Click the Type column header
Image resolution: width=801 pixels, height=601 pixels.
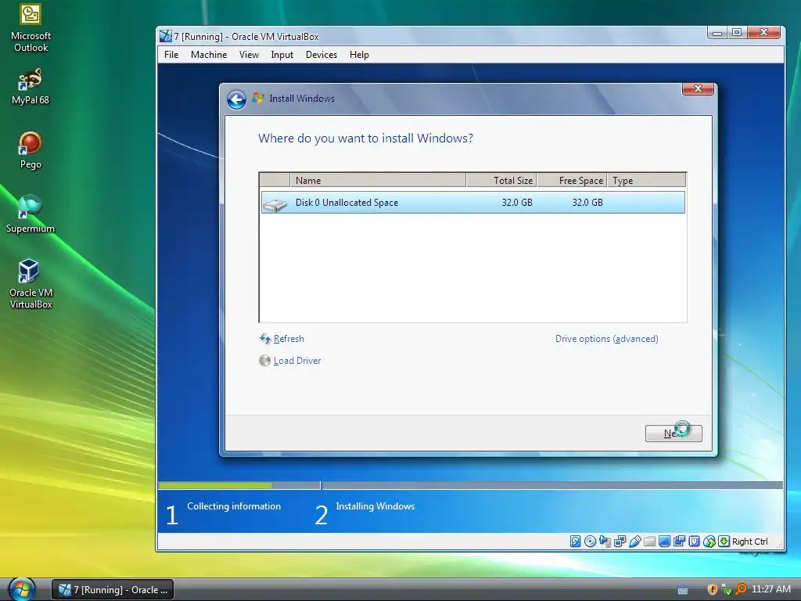click(x=646, y=181)
